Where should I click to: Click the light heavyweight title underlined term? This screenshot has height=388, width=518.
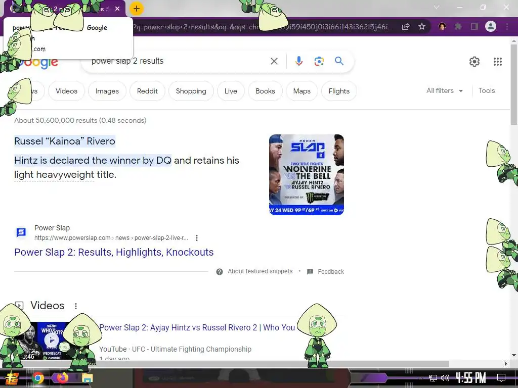[54, 174]
